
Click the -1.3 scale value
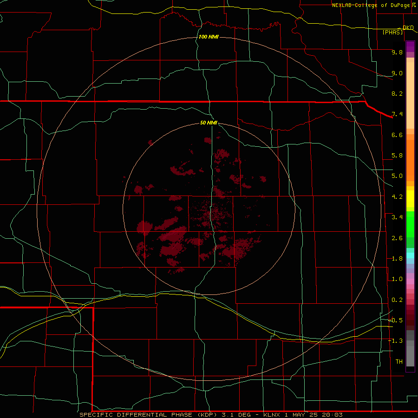coord(396,341)
